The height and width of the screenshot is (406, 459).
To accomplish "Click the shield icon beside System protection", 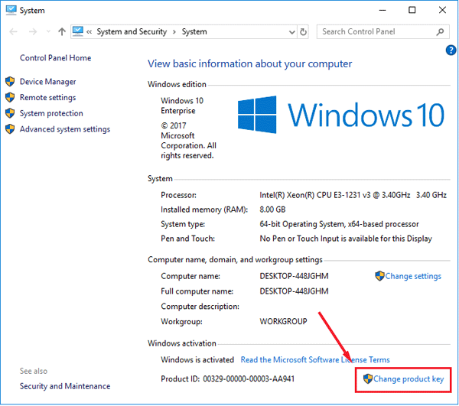I will click(10, 113).
